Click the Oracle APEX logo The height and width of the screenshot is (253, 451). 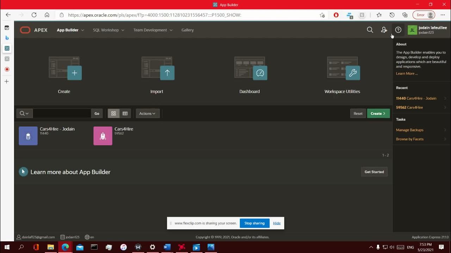33,30
